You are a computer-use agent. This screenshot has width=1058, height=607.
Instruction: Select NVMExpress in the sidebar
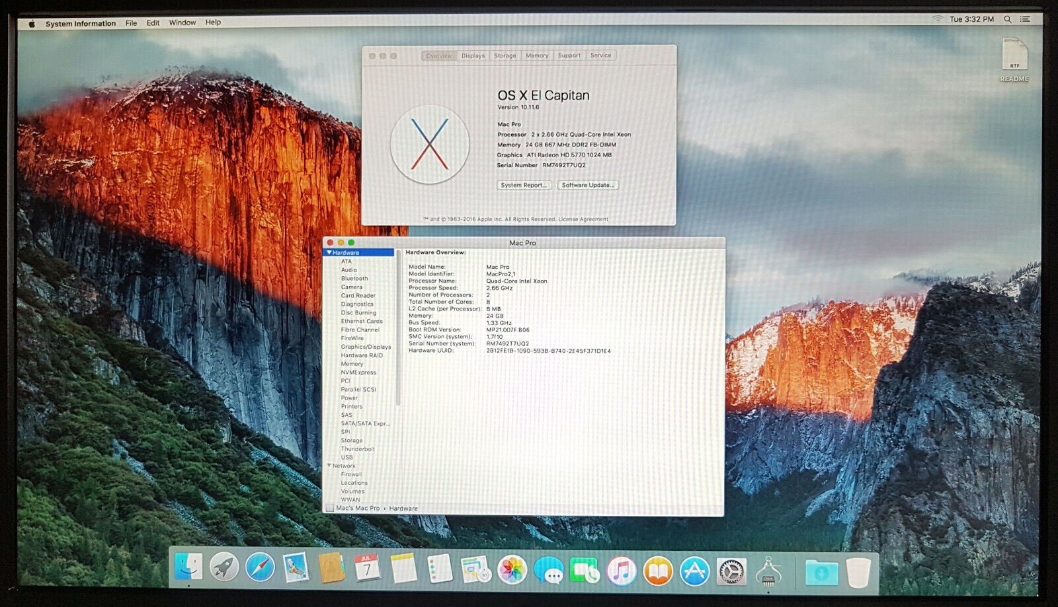point(358,373)
